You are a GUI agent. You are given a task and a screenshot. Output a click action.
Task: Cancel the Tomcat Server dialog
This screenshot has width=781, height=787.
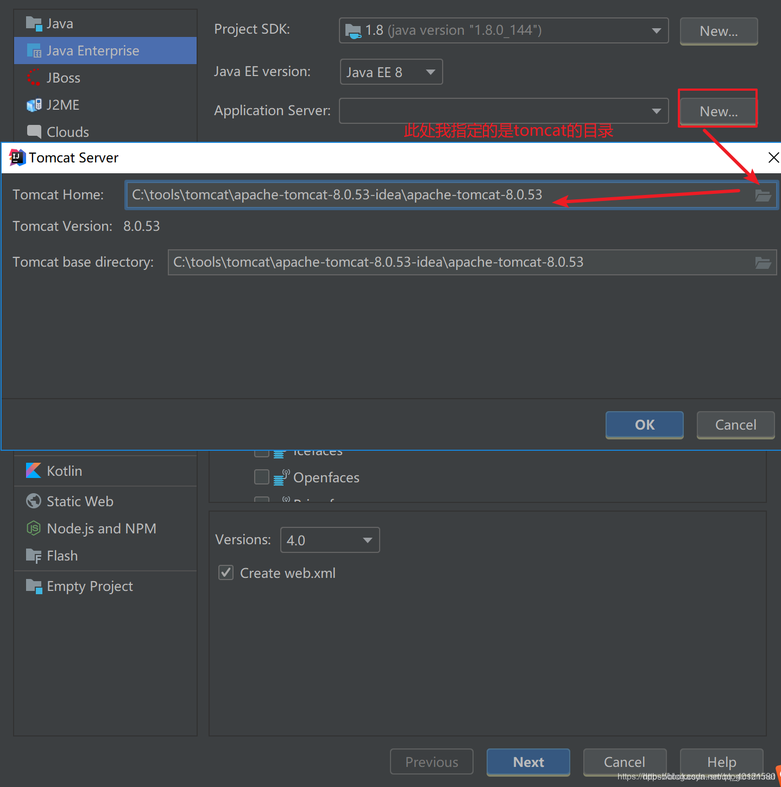click(736, 425)
